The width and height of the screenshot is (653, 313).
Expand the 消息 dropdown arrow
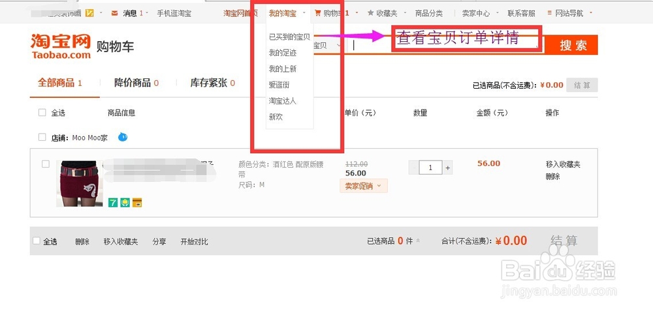tap(146, 13)
